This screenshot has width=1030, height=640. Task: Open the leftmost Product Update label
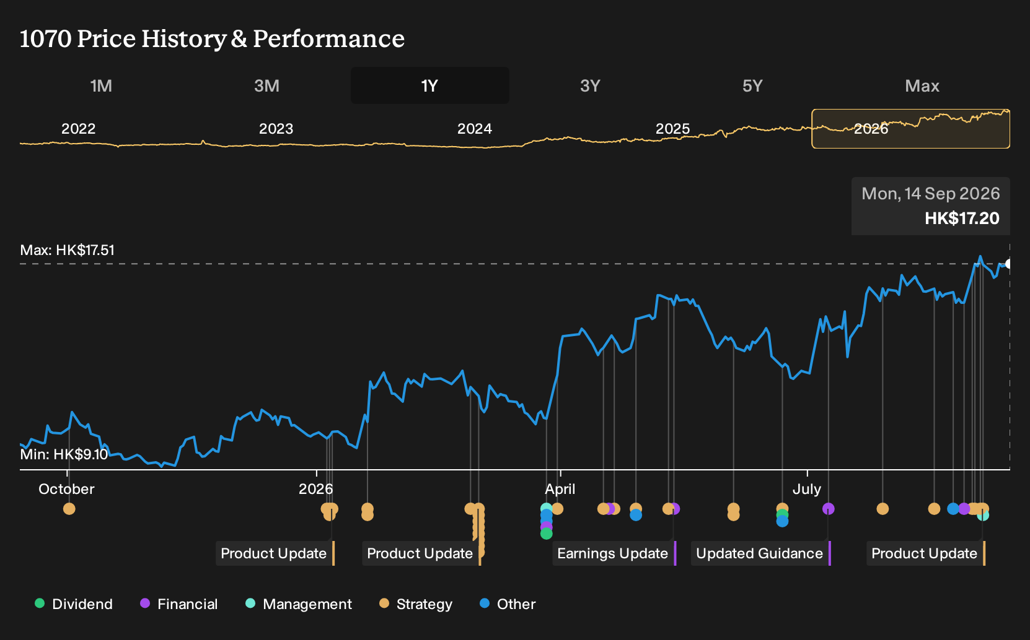point(275,553)
